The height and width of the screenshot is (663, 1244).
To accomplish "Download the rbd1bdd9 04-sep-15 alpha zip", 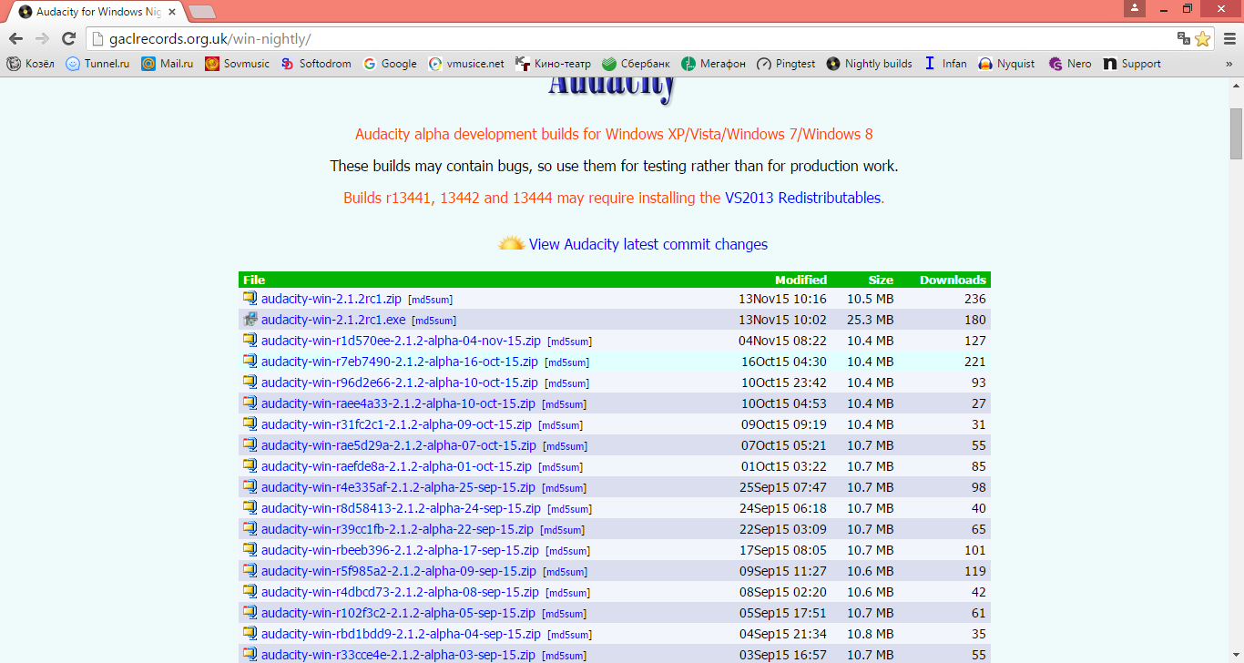I will [401, 634].
